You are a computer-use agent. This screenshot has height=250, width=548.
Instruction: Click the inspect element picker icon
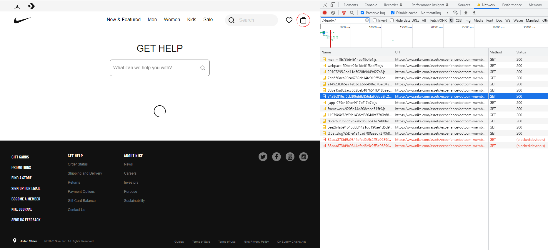(x=325, y=5)
